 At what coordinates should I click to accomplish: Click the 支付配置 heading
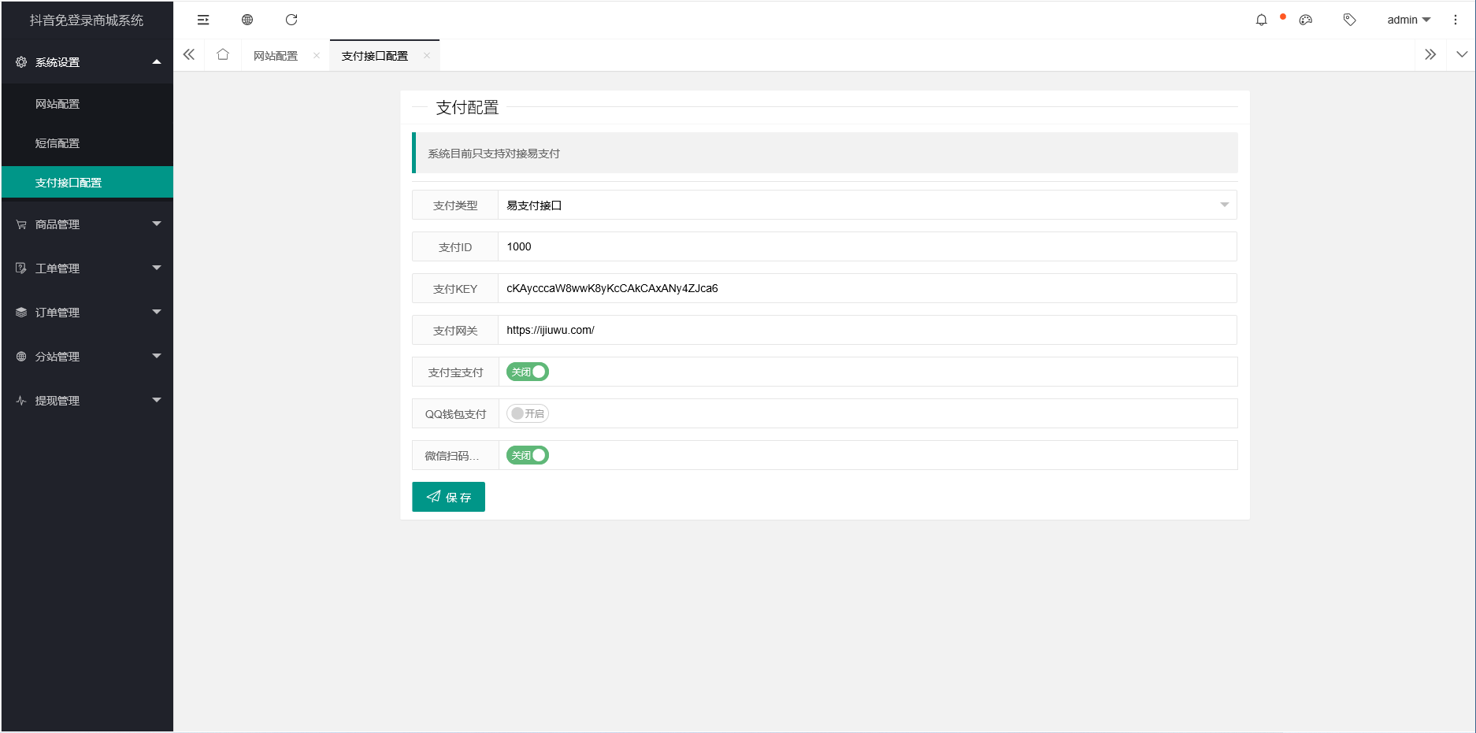[x=467, y=108]
